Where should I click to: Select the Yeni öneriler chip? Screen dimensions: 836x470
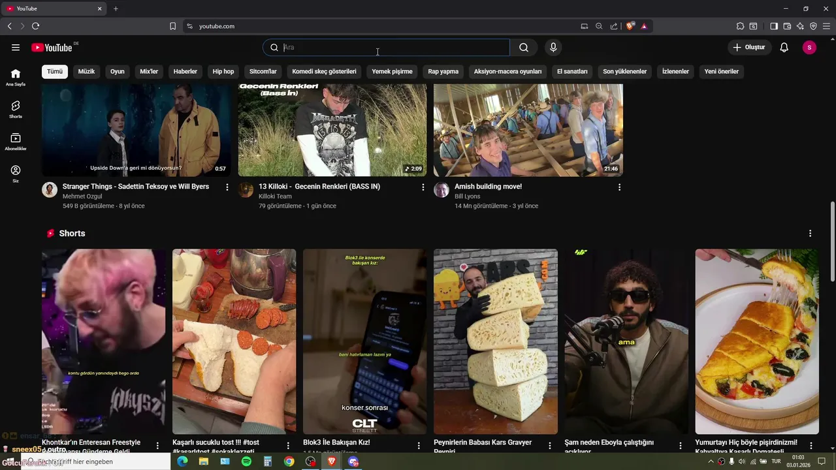click(x=722, y=71)
